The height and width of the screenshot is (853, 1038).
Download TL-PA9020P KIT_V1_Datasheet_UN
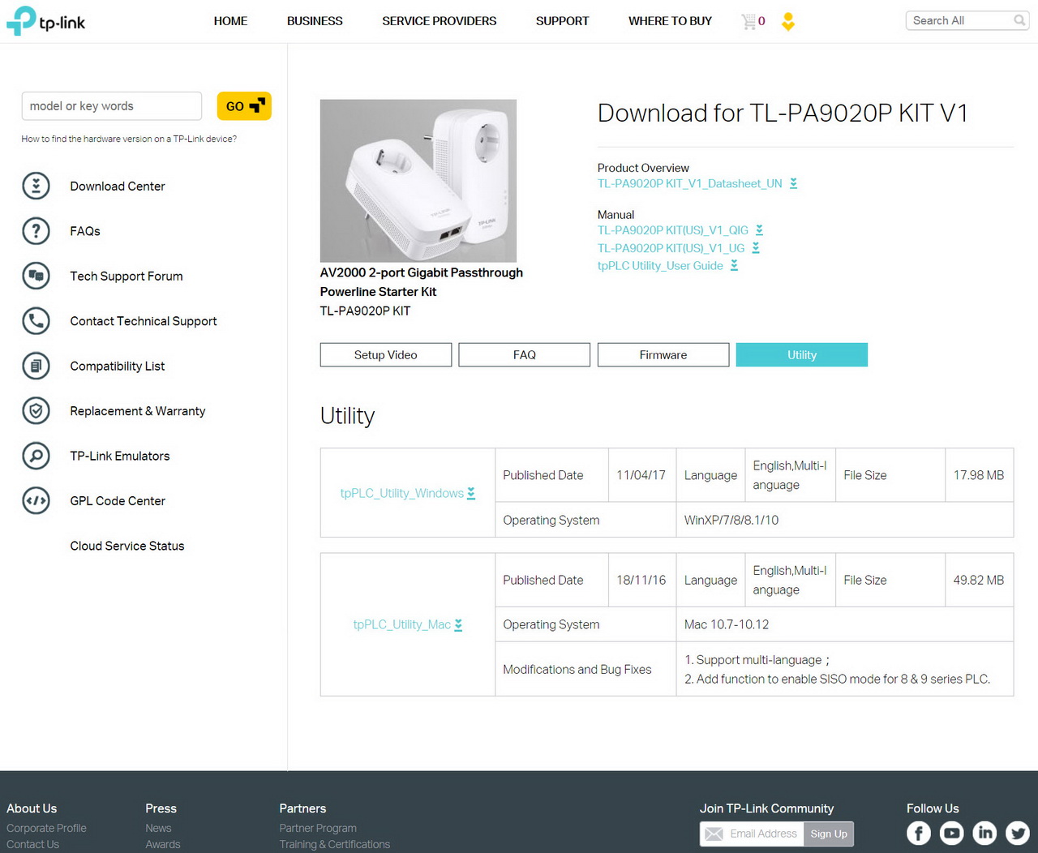coord(690,184)
